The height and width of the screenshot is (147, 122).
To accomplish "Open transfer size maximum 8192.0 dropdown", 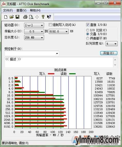I will (58, 31).
